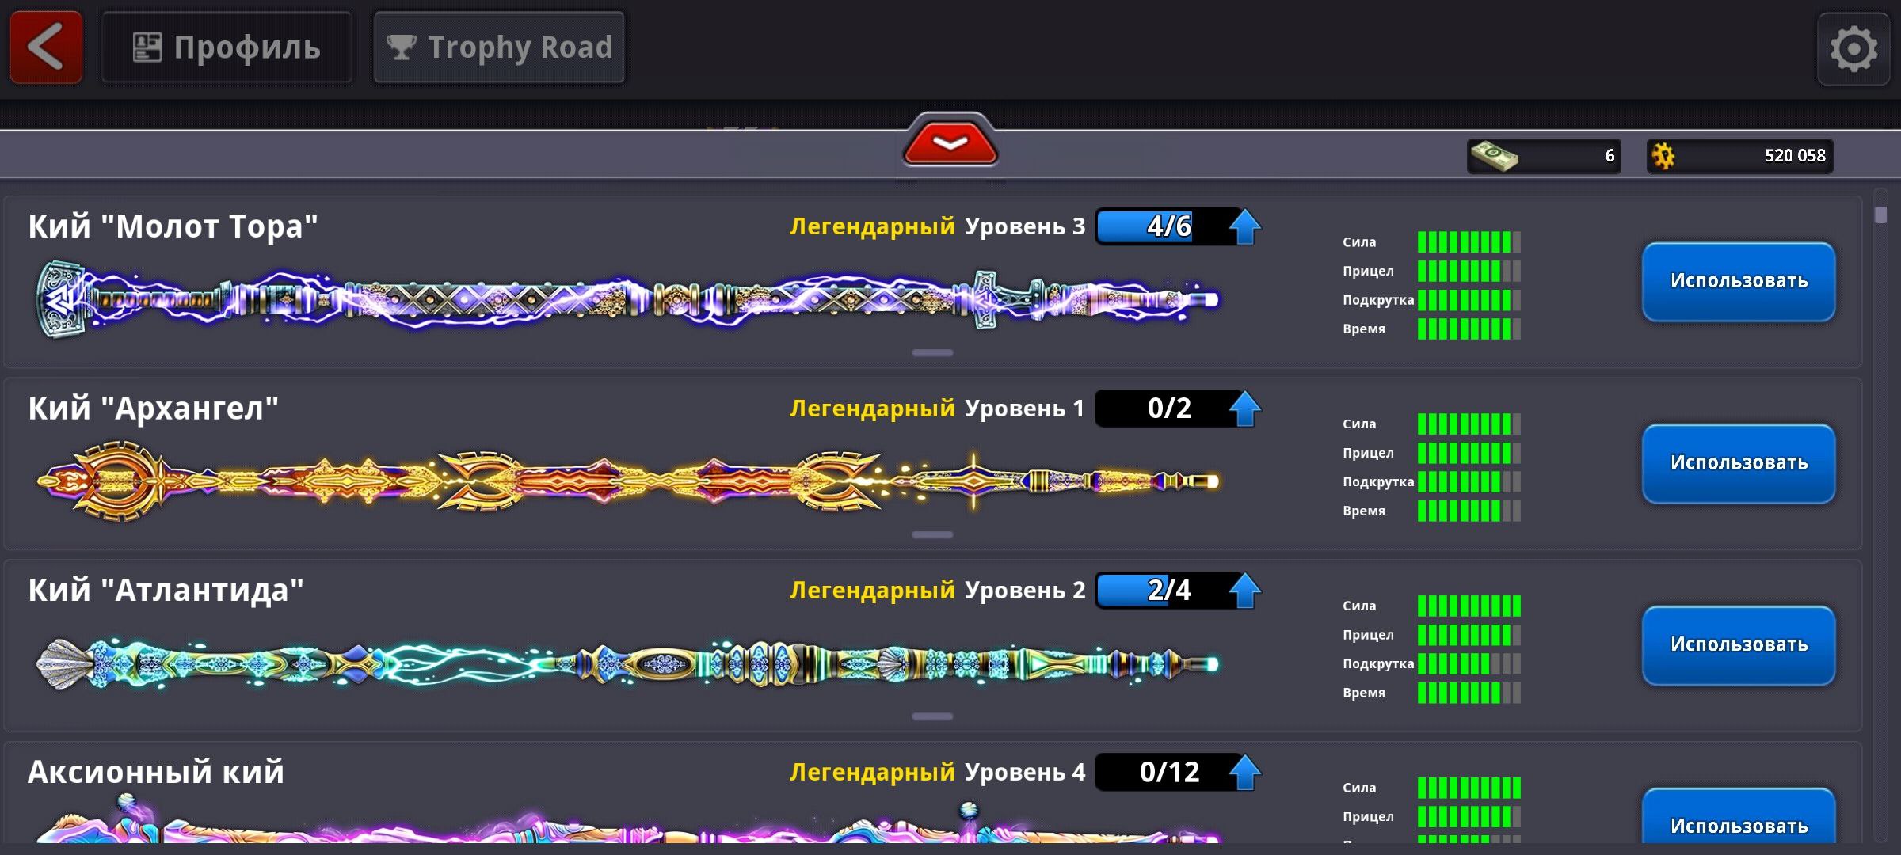Select the title Кий "Атлантида"
The image size is (1901, 855).
pyautogui.click(x=166, y=591)
